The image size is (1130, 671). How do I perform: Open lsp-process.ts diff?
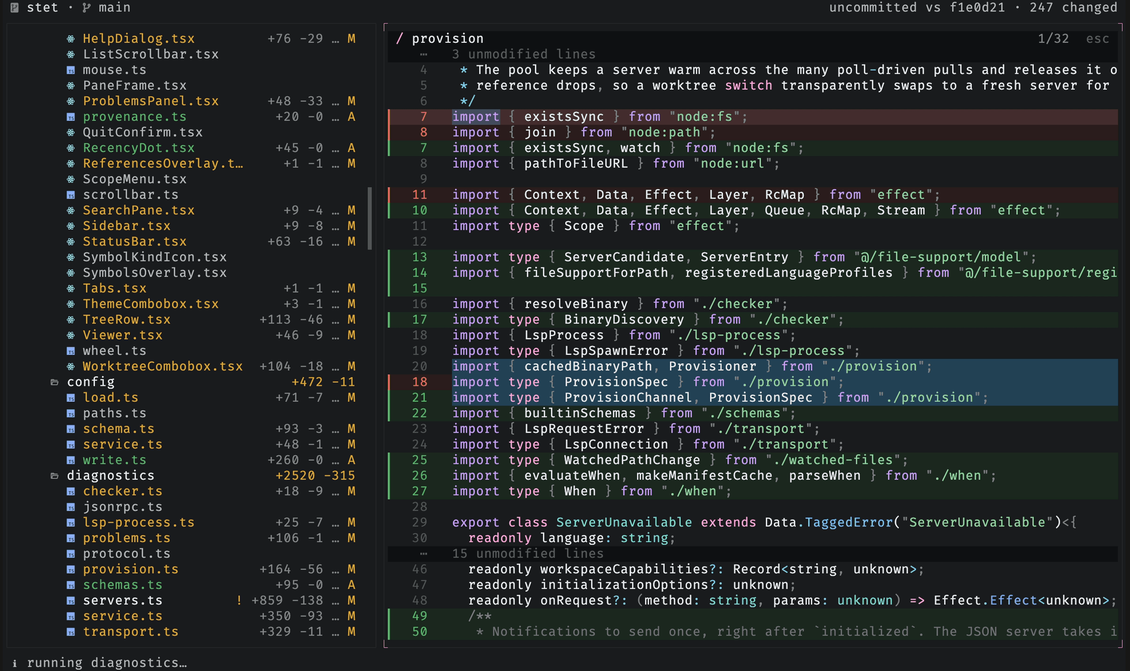(138, 522)
